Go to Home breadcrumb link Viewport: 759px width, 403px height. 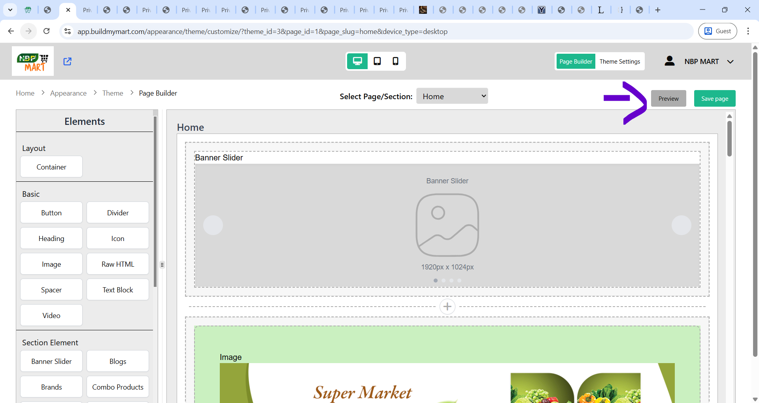click(25, 93)
